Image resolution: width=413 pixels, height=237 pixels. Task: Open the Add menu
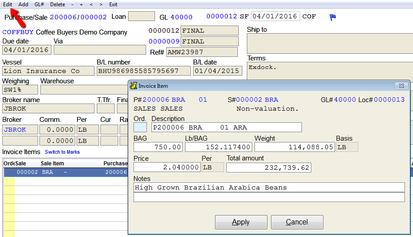23,4
